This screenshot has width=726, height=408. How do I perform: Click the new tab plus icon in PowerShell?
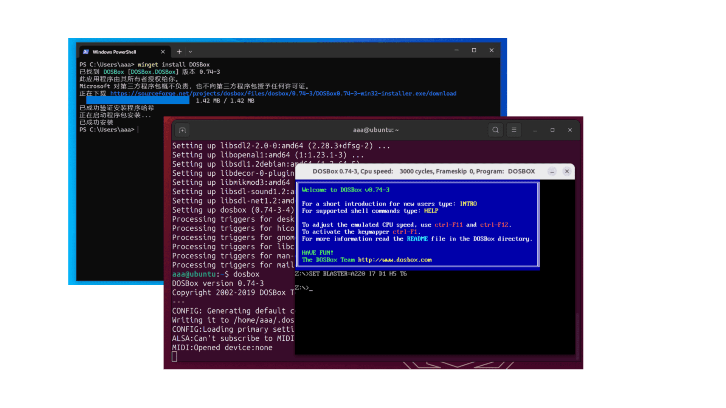coord(178,51)
